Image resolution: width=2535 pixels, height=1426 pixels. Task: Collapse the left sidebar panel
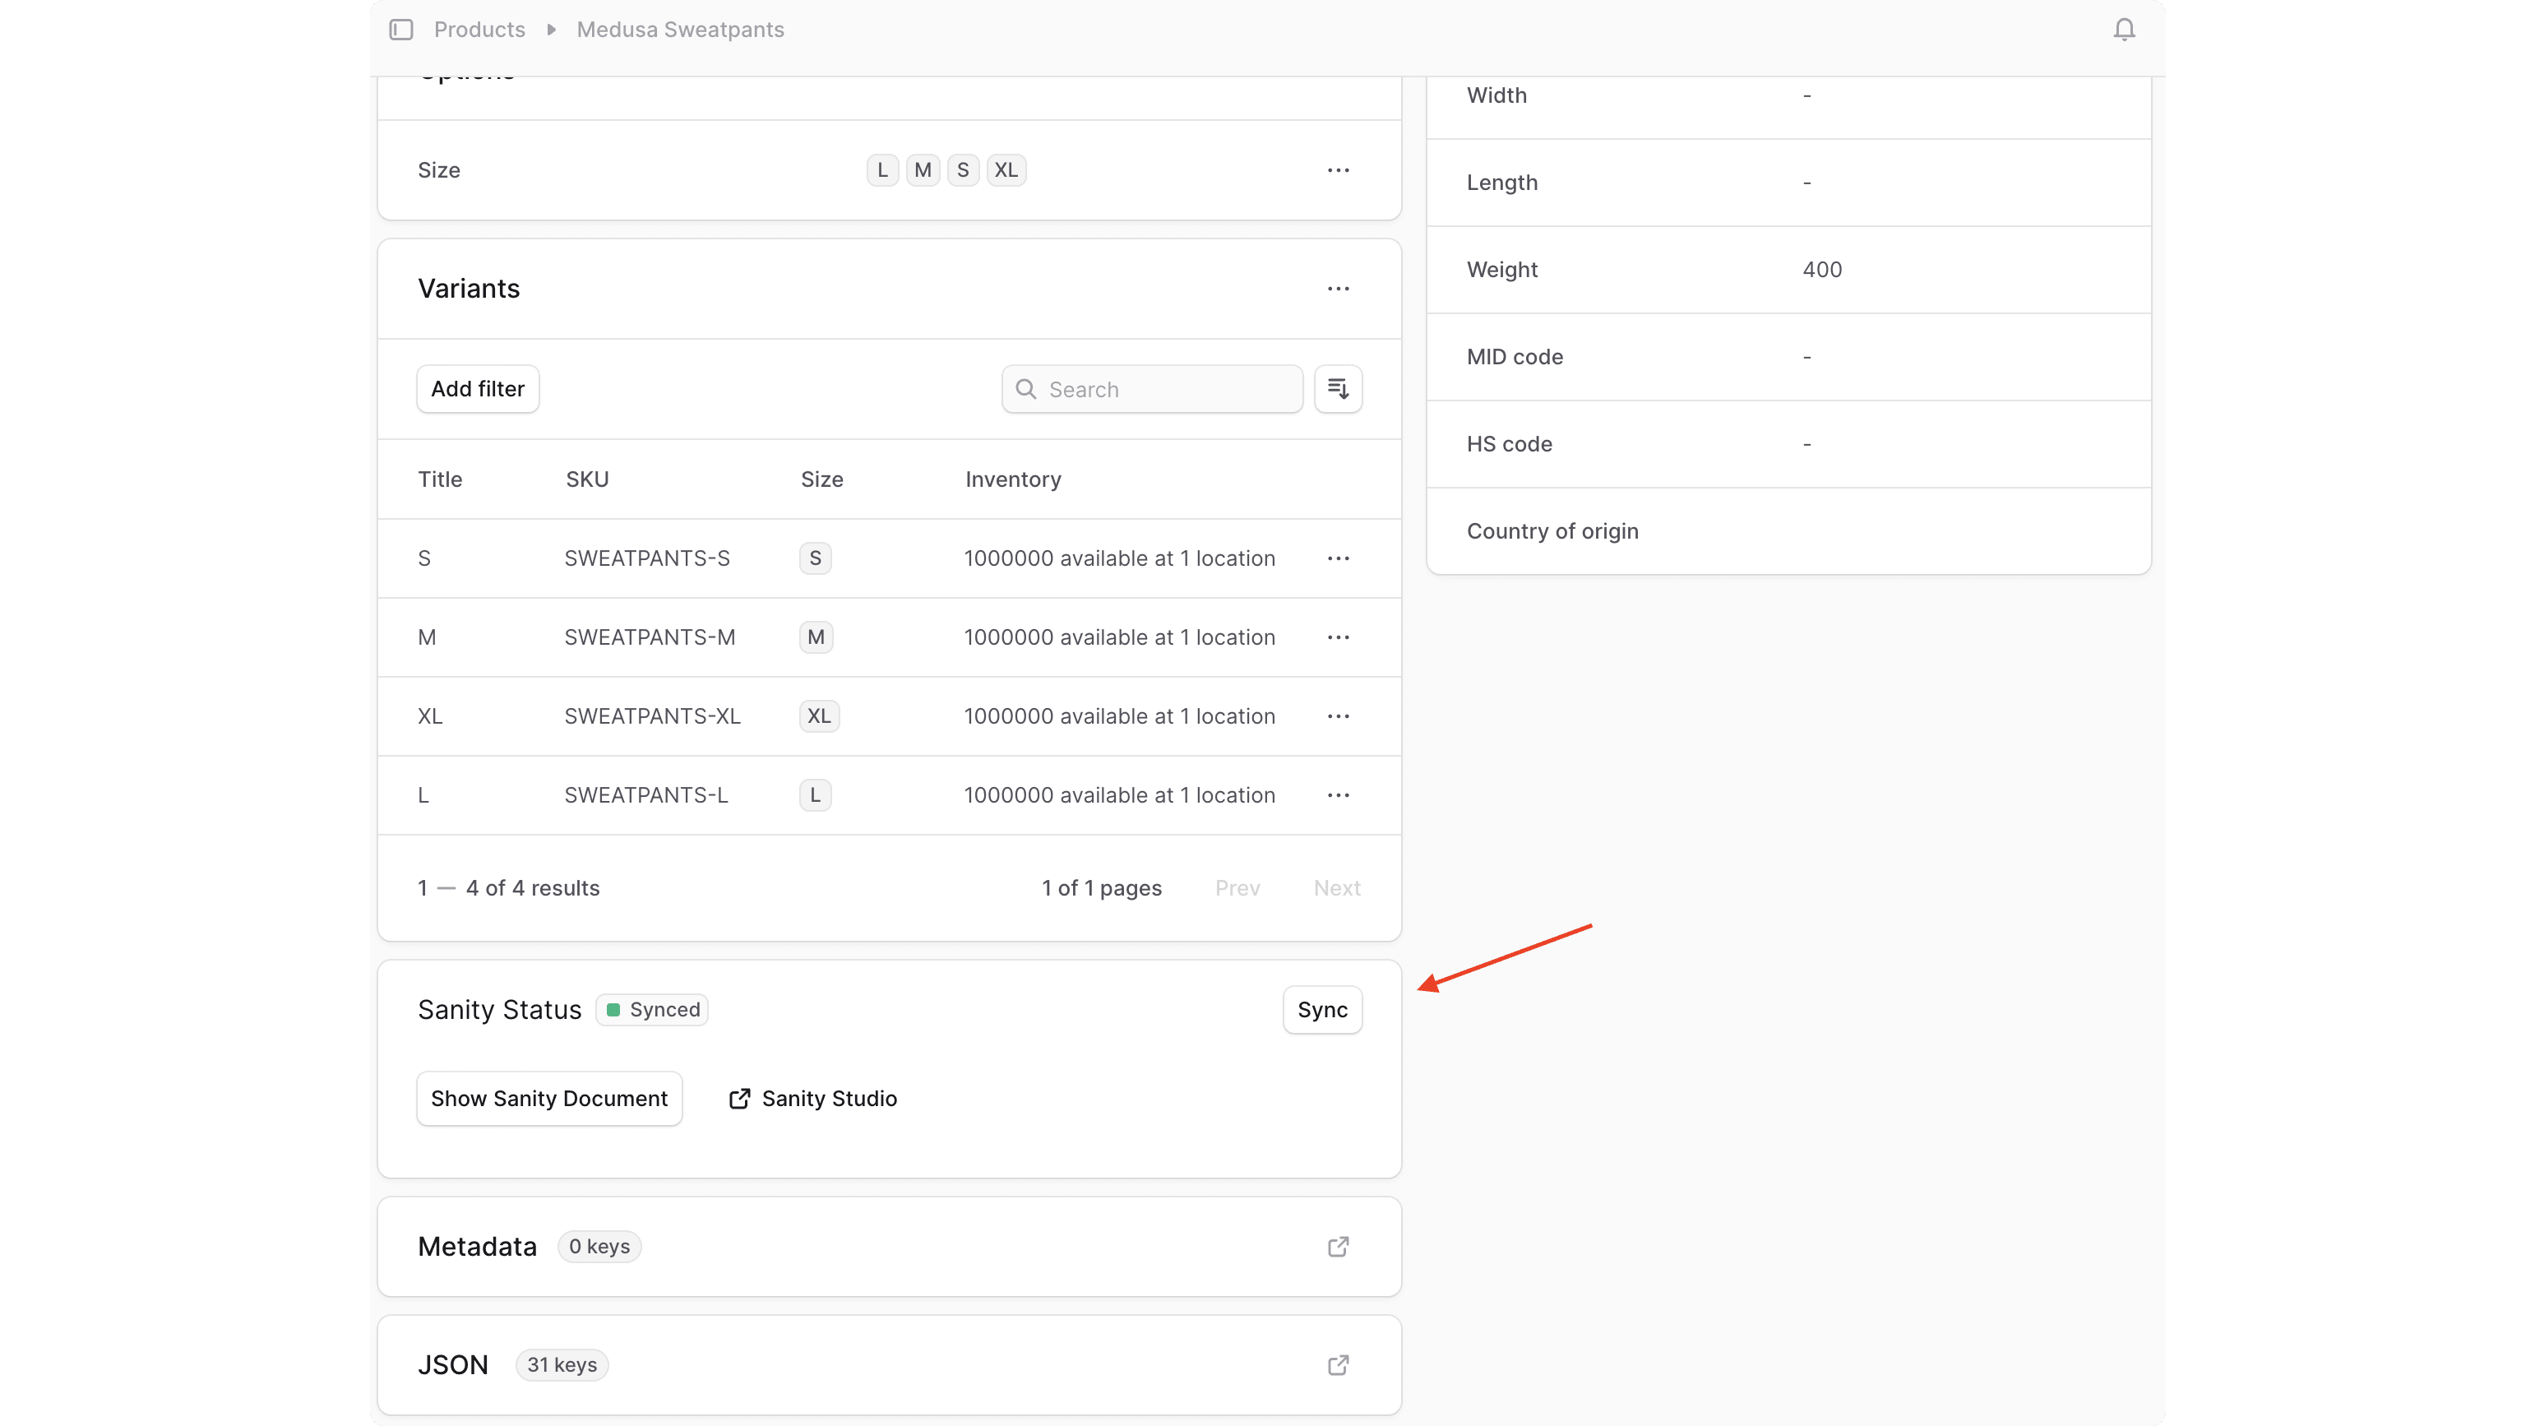(400, 29)
